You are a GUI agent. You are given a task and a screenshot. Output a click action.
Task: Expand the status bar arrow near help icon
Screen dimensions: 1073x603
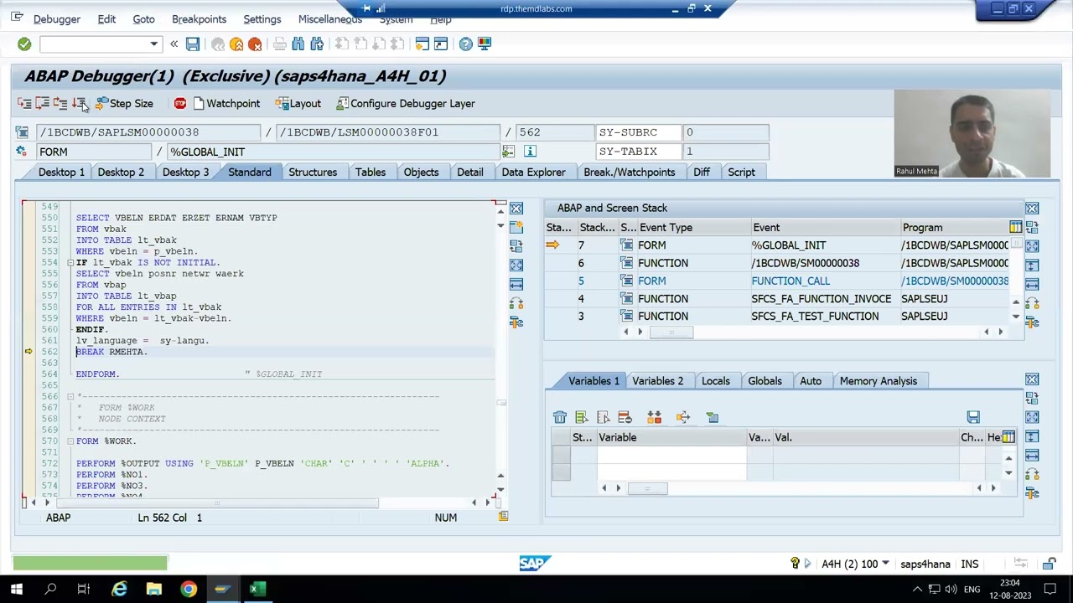click(807, 564)
